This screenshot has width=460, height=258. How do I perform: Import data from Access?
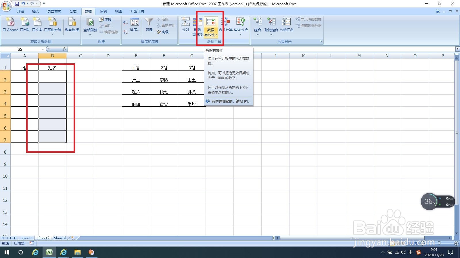point(10,25)
